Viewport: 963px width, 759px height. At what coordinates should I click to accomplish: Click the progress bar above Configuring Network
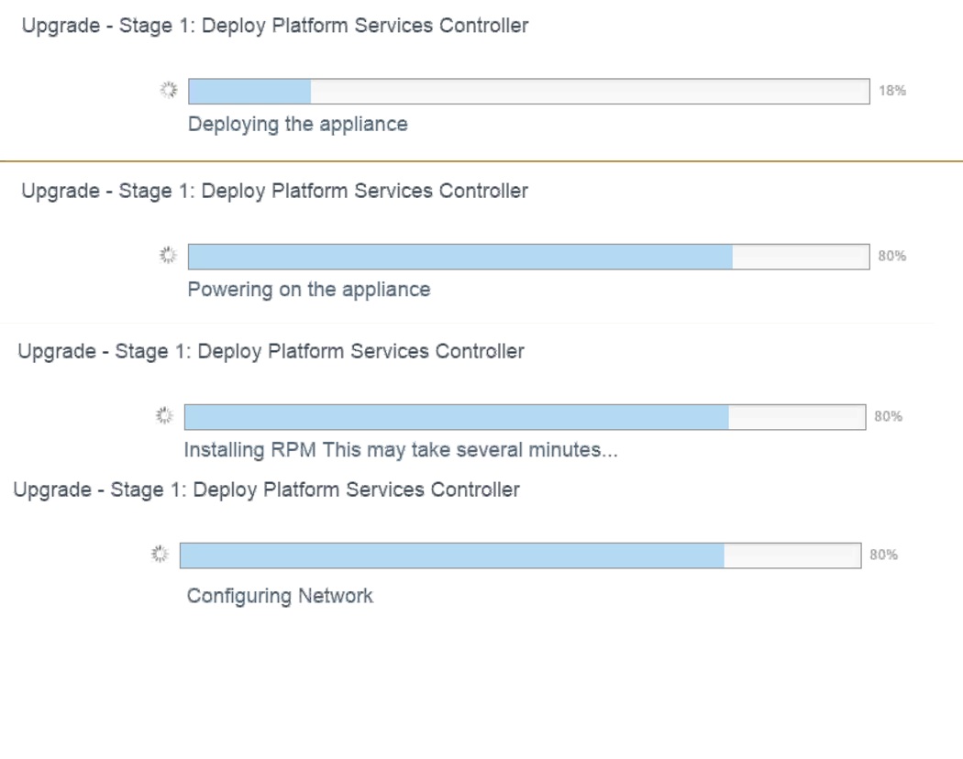520,555
